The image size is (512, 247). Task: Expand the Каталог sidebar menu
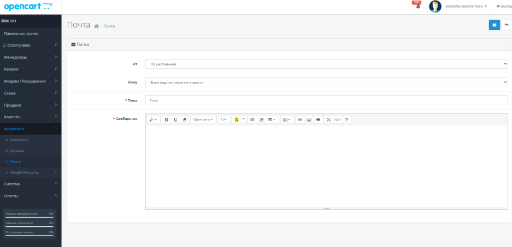coord(30,69)
